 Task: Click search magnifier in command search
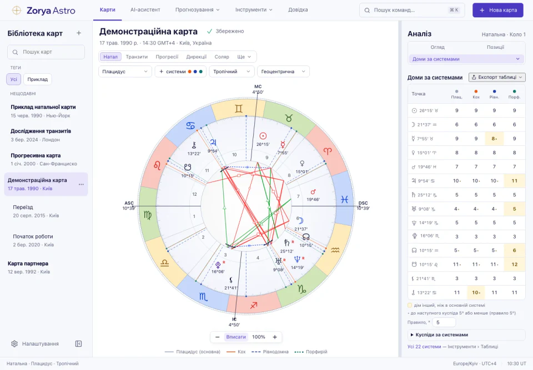tap(367, 10)
